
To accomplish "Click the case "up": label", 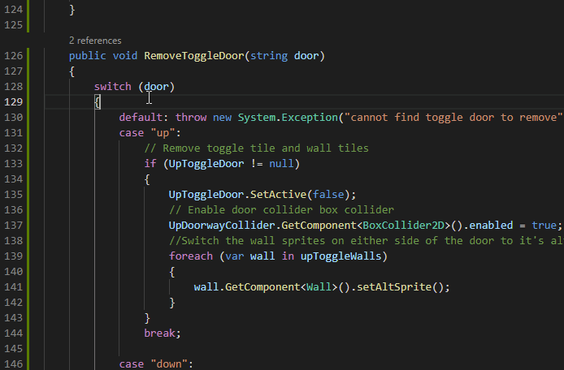I will pos(150,133).
